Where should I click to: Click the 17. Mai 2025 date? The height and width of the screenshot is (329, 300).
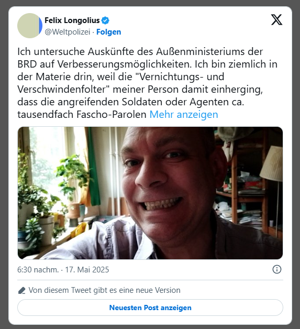87,270
